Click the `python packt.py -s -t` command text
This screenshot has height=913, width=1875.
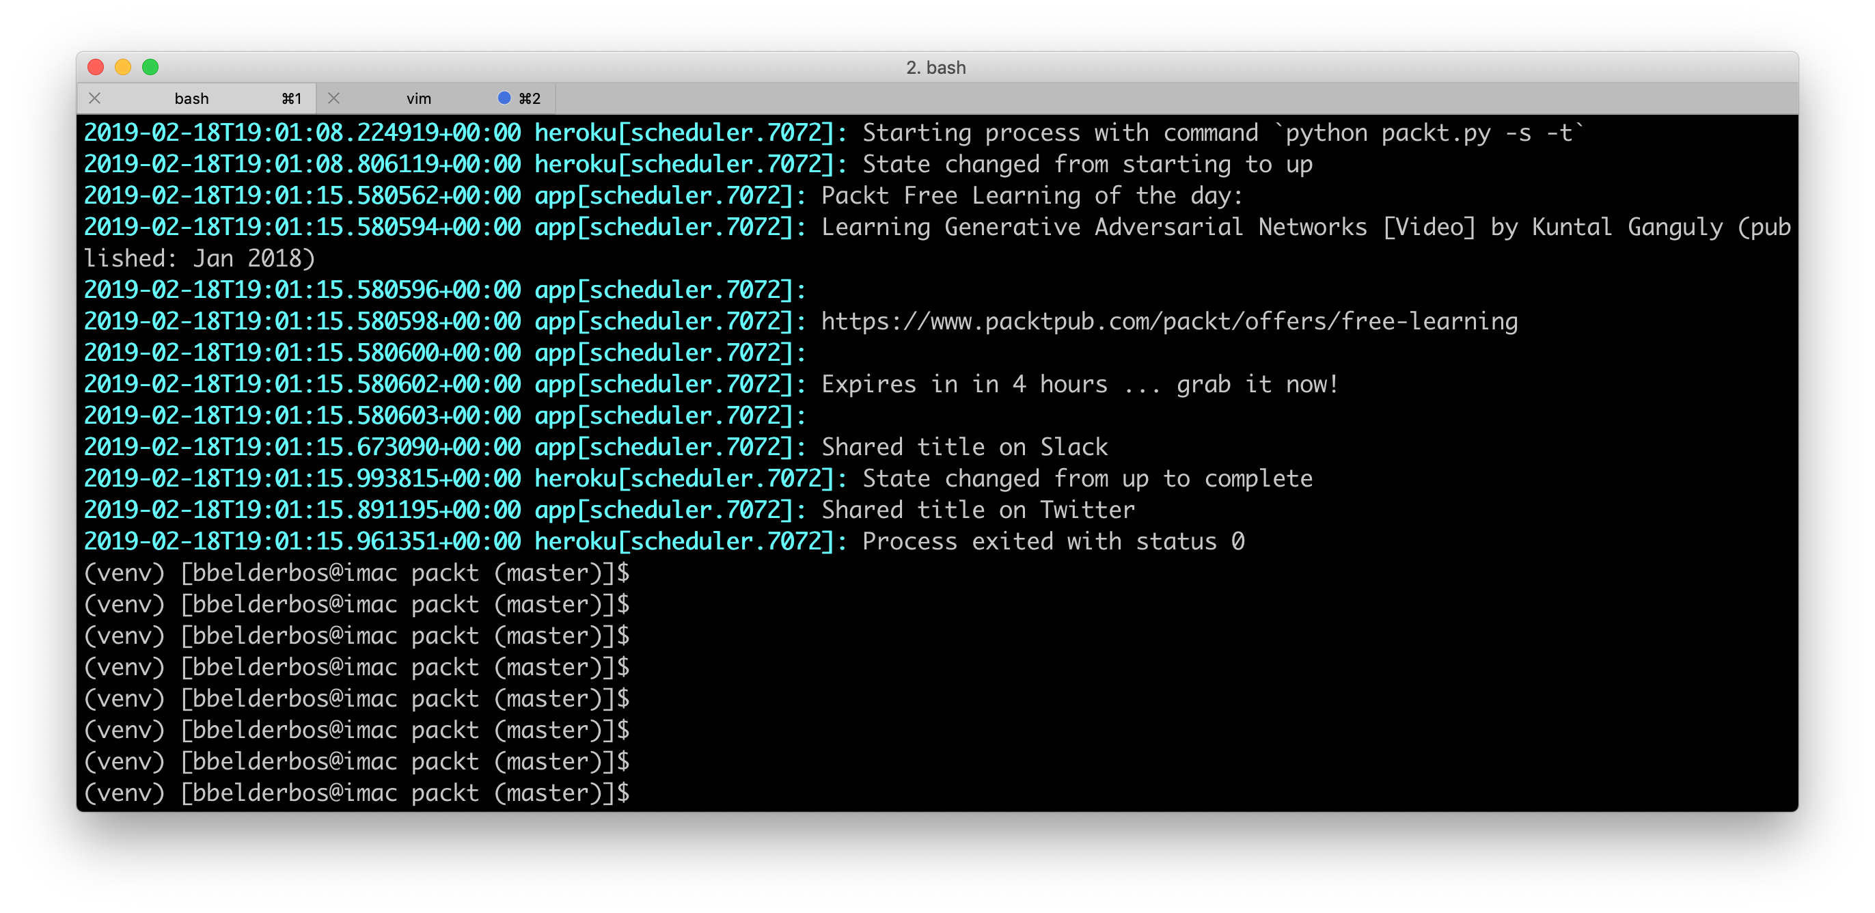point(1429,133)
